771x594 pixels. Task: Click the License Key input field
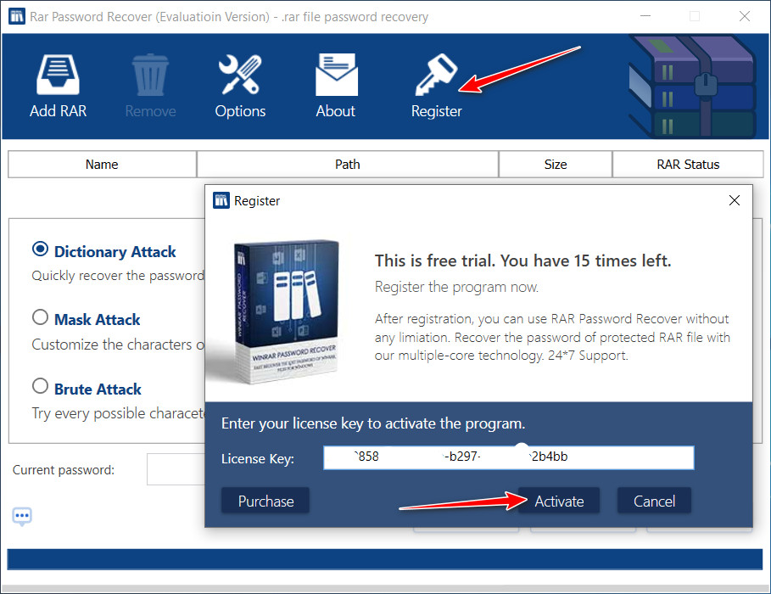coord(508,457)
